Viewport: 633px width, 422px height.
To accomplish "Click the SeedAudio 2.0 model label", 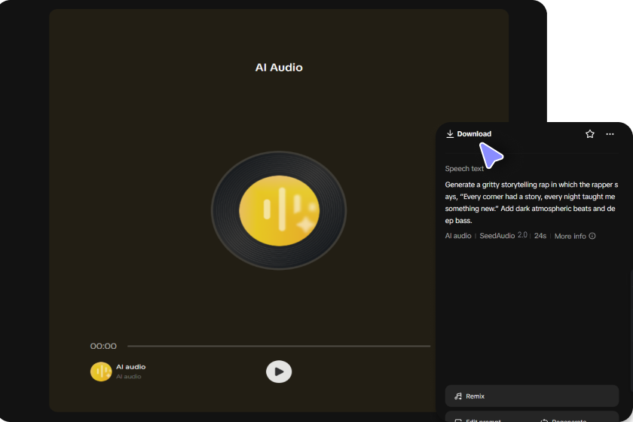I will (503, 236).
